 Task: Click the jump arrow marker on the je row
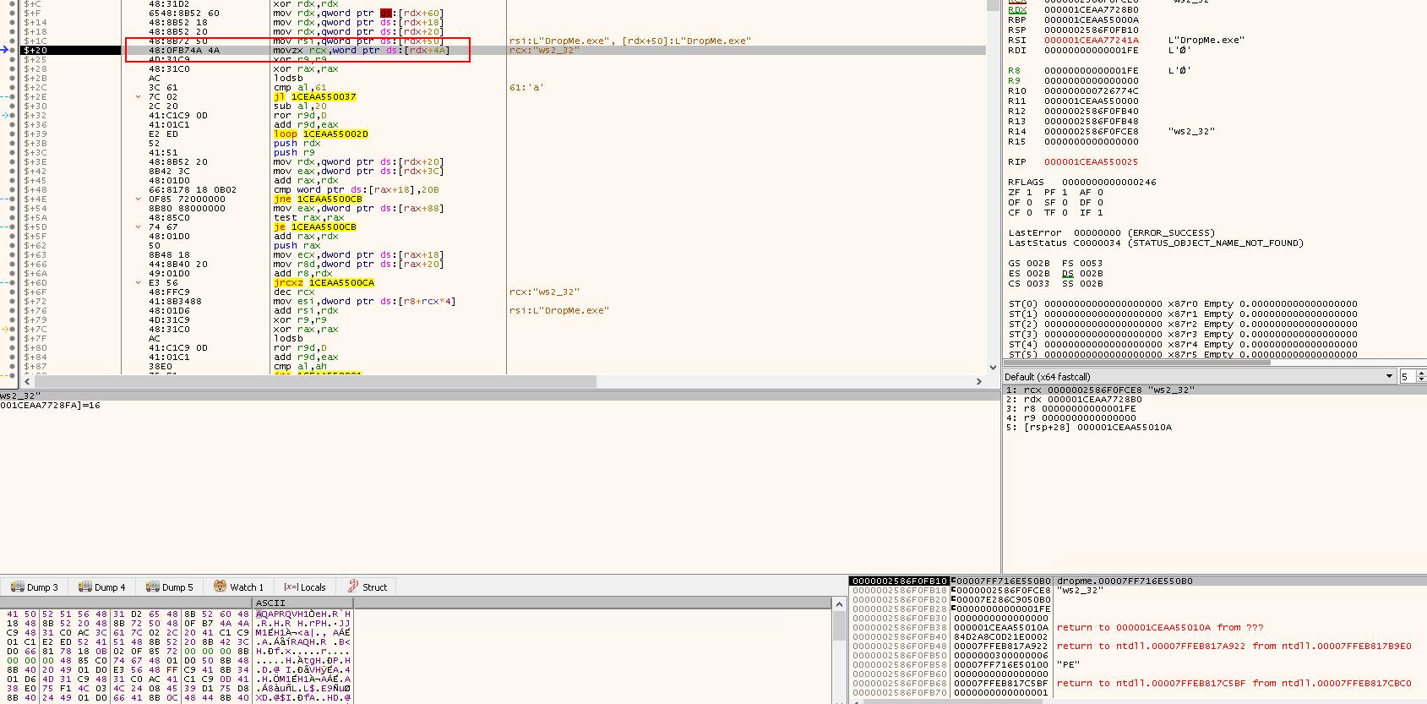click(139, 227)
